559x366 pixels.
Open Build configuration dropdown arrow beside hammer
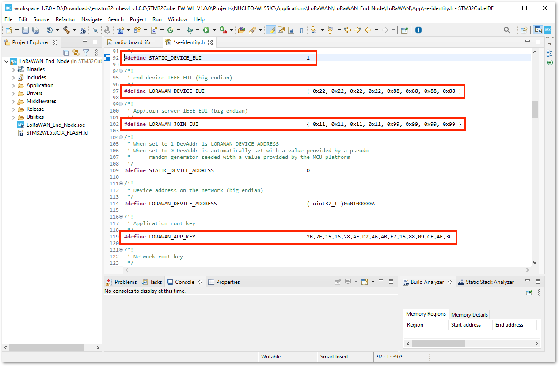click(74, 30)
